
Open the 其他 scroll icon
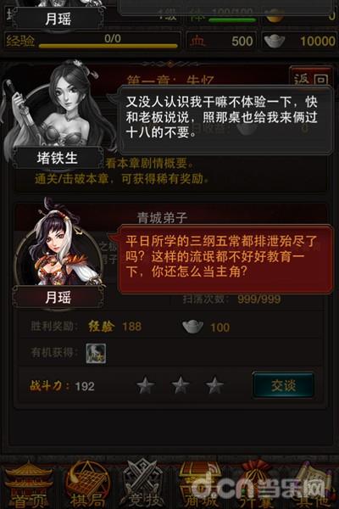coord(313,484)
